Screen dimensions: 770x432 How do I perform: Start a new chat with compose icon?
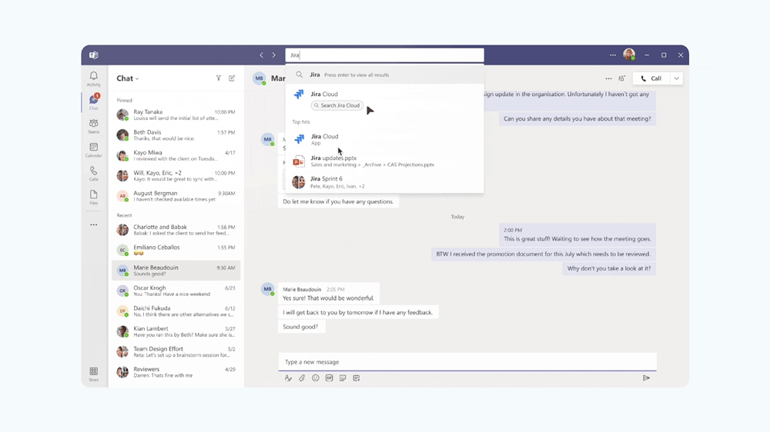click(232, 78)
